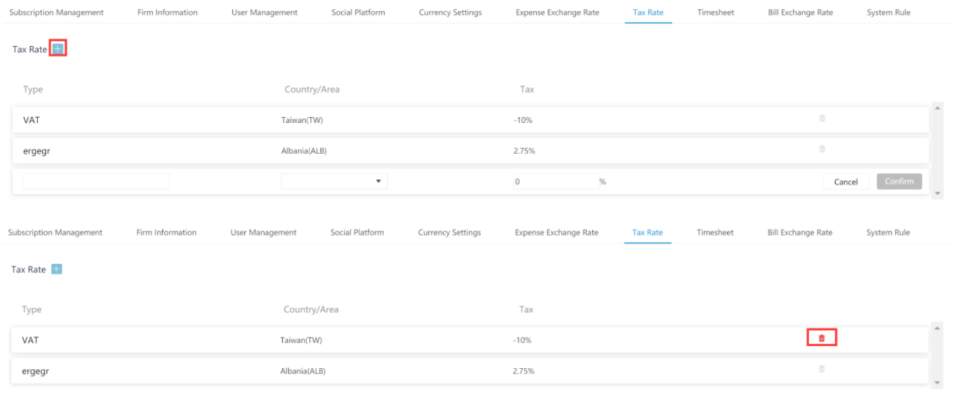Click the Tax Rate plus icon in lower panel

(x=56, y=269)
